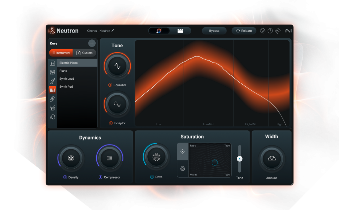Select Synth Lead in the list

pos(77,79)
